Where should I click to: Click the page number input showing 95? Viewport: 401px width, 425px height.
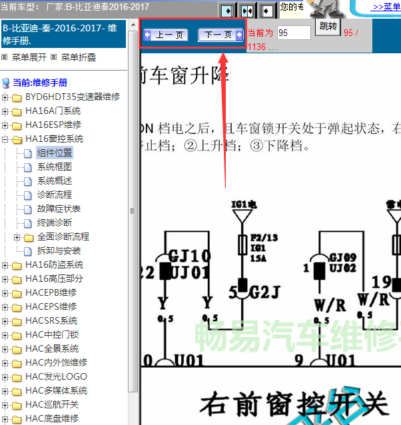click(294, 33)
